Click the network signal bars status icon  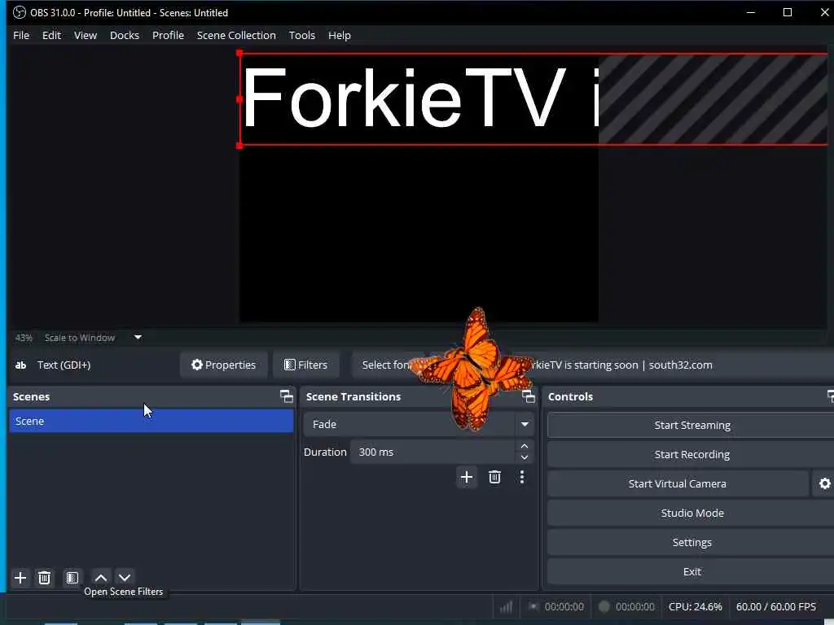(x=506, y=606)
